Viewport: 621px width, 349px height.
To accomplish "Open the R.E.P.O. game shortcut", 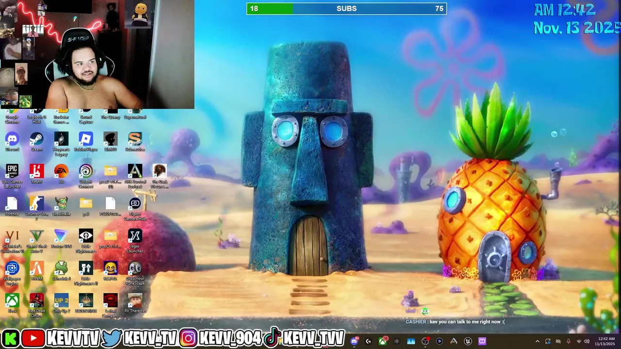I will (110, 271).
